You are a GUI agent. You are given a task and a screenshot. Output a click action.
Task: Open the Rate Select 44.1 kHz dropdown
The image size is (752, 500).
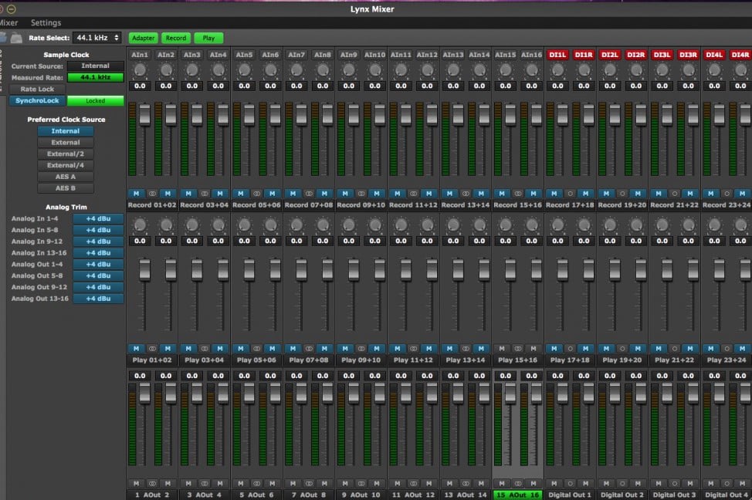pyautogui.click(x=97, y=38)
